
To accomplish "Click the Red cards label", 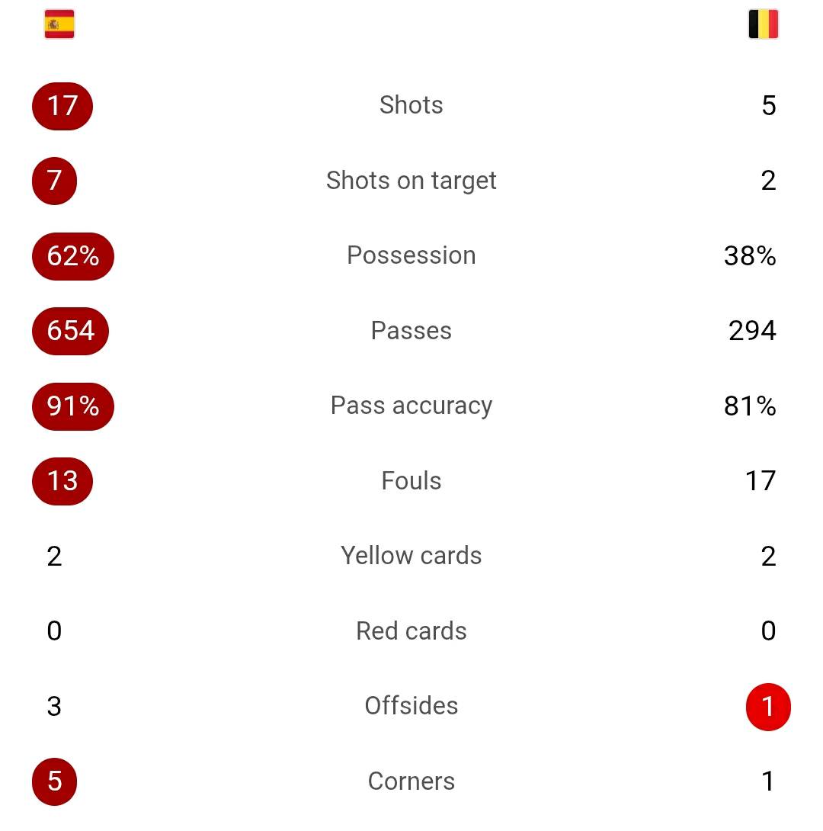I will tap(411, 631).
